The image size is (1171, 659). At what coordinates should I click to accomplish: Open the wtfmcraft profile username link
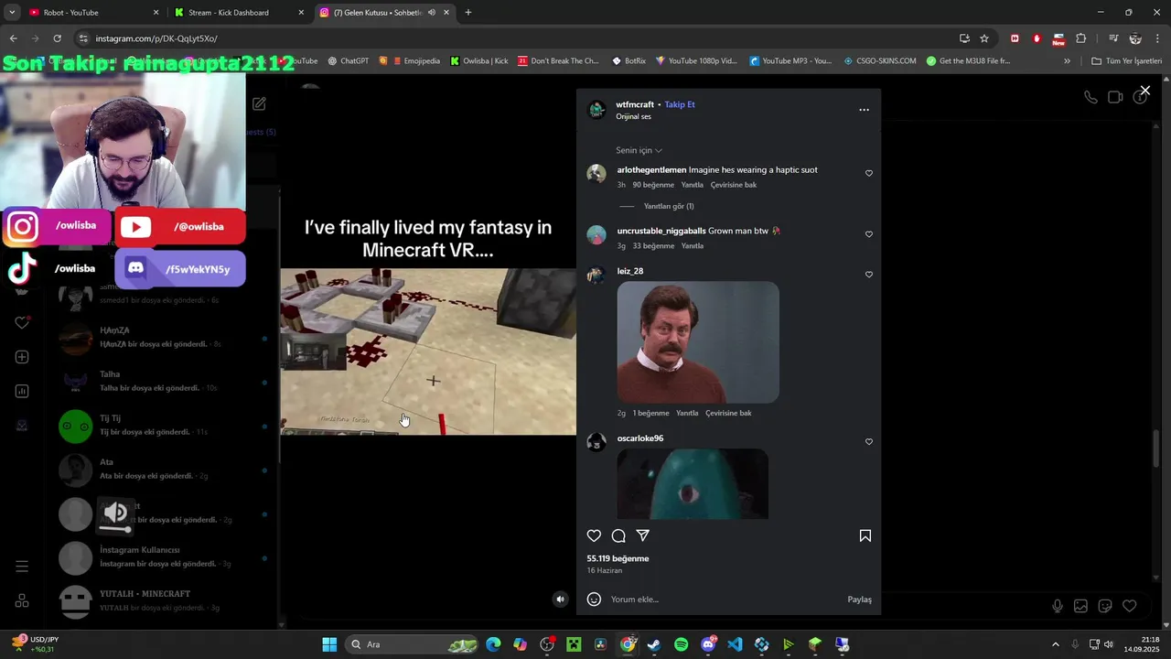pyautogui.click(x=635, y=104)
